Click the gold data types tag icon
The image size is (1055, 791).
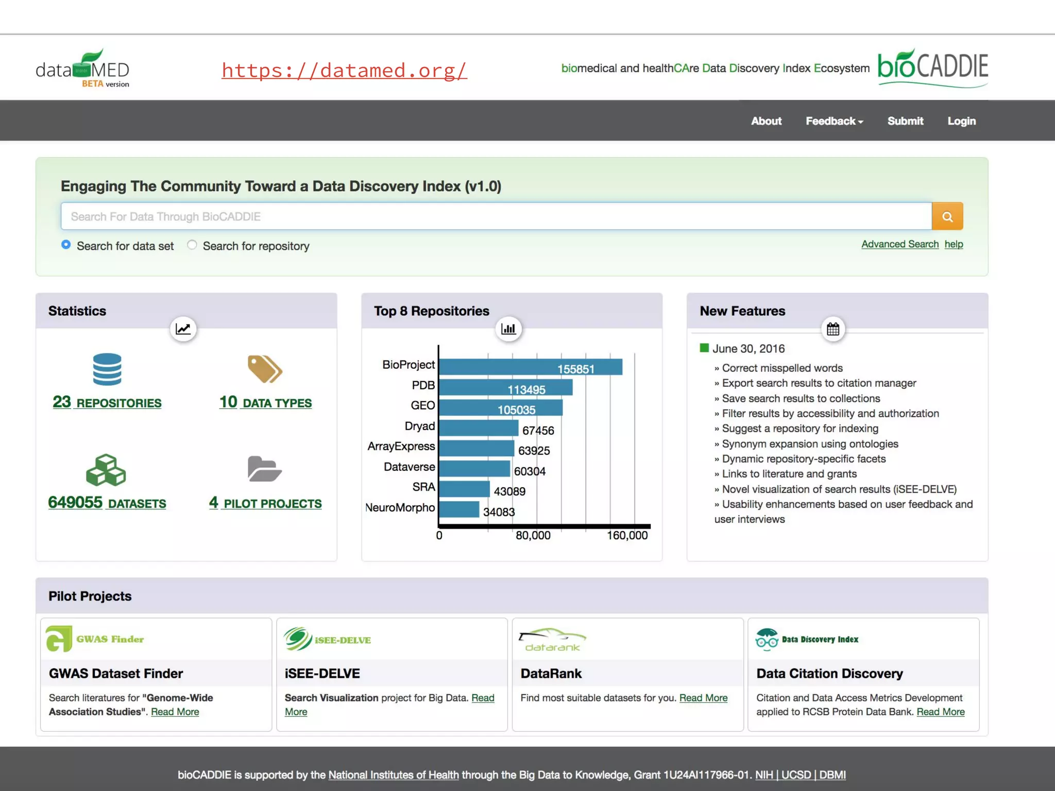point(264,369)
